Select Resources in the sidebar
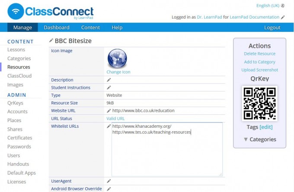The height and width of the screenshot is (192, 294). [x=19, y=67]
